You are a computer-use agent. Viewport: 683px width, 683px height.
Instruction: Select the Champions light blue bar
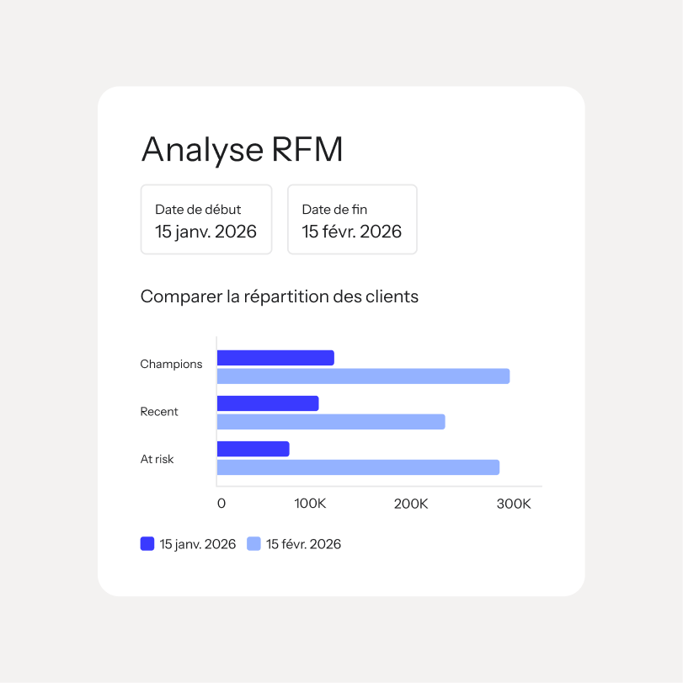pos(363,376)
